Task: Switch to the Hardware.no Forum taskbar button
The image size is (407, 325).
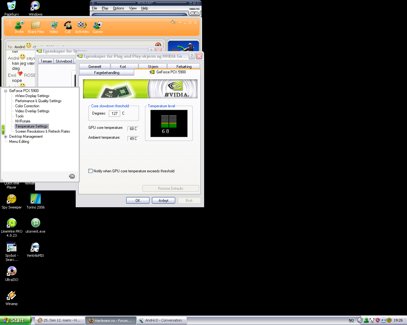Action: [111, 320]
